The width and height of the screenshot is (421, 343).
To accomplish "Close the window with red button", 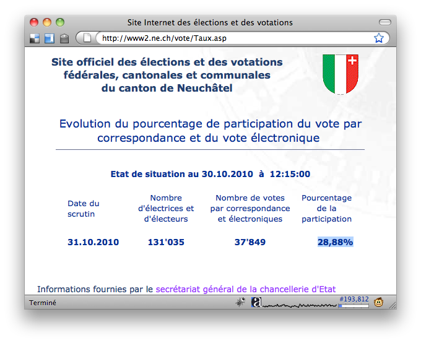I will pos(34,22).
